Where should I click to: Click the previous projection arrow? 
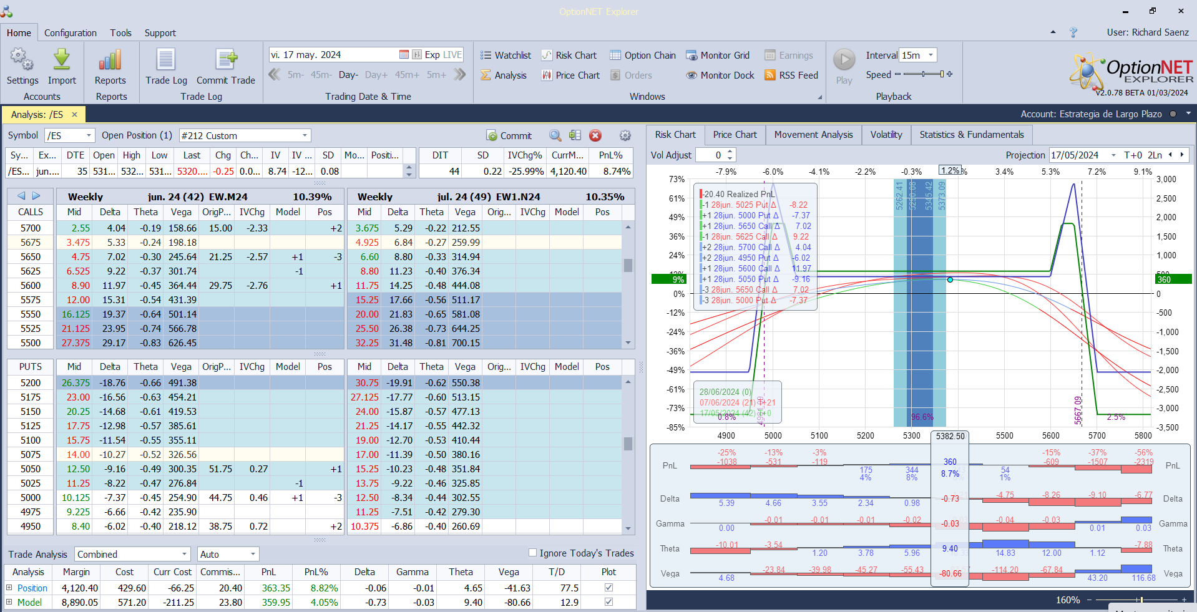click(1170, 155)
